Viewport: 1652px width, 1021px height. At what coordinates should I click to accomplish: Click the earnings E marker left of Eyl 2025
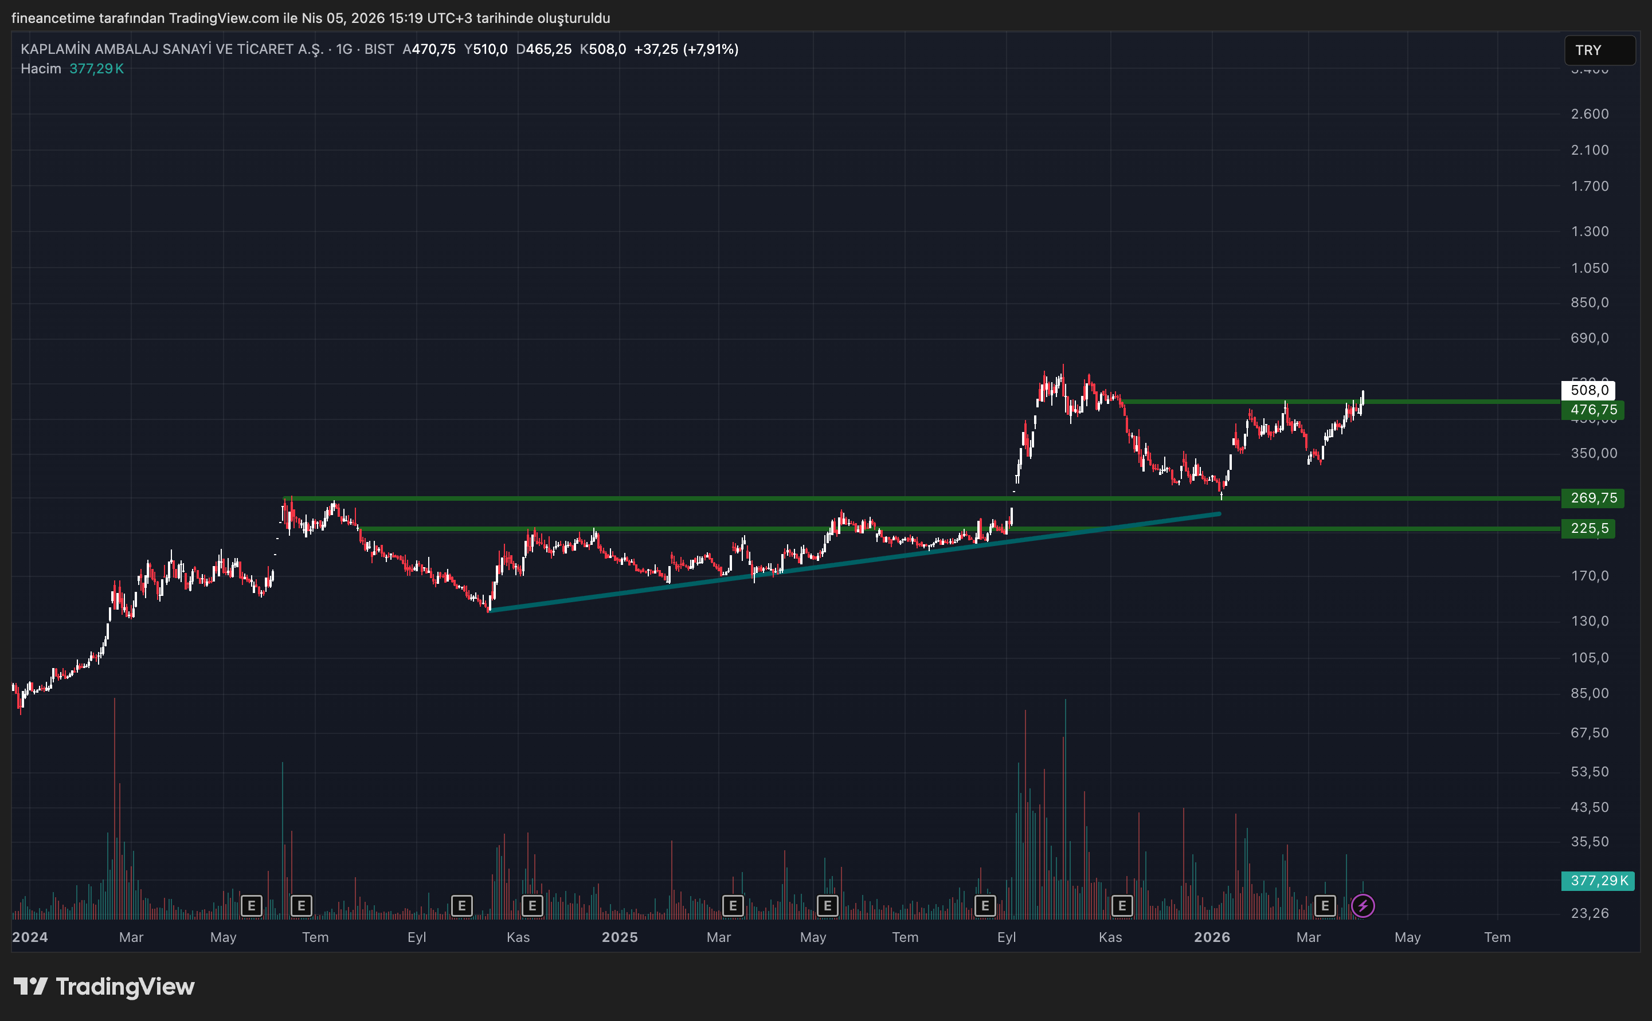[985, 905]
